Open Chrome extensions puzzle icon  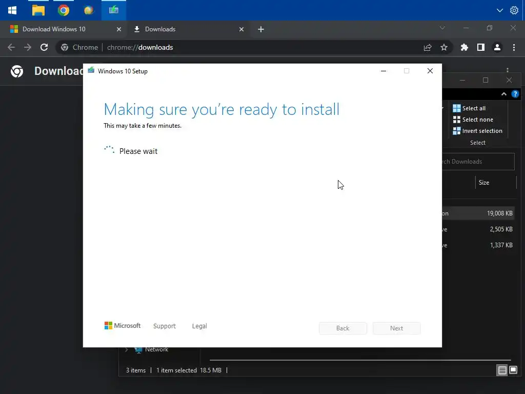coord(464,47)
